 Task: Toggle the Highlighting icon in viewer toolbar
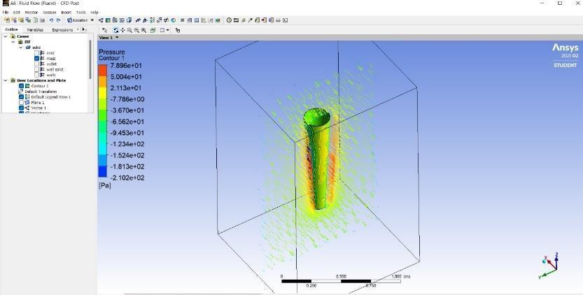point(178,30)
